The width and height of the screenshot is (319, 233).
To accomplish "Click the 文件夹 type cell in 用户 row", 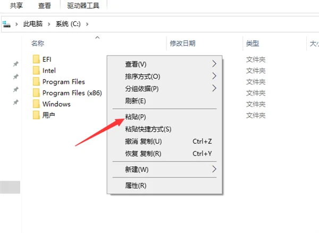I will tap(256, 116).
